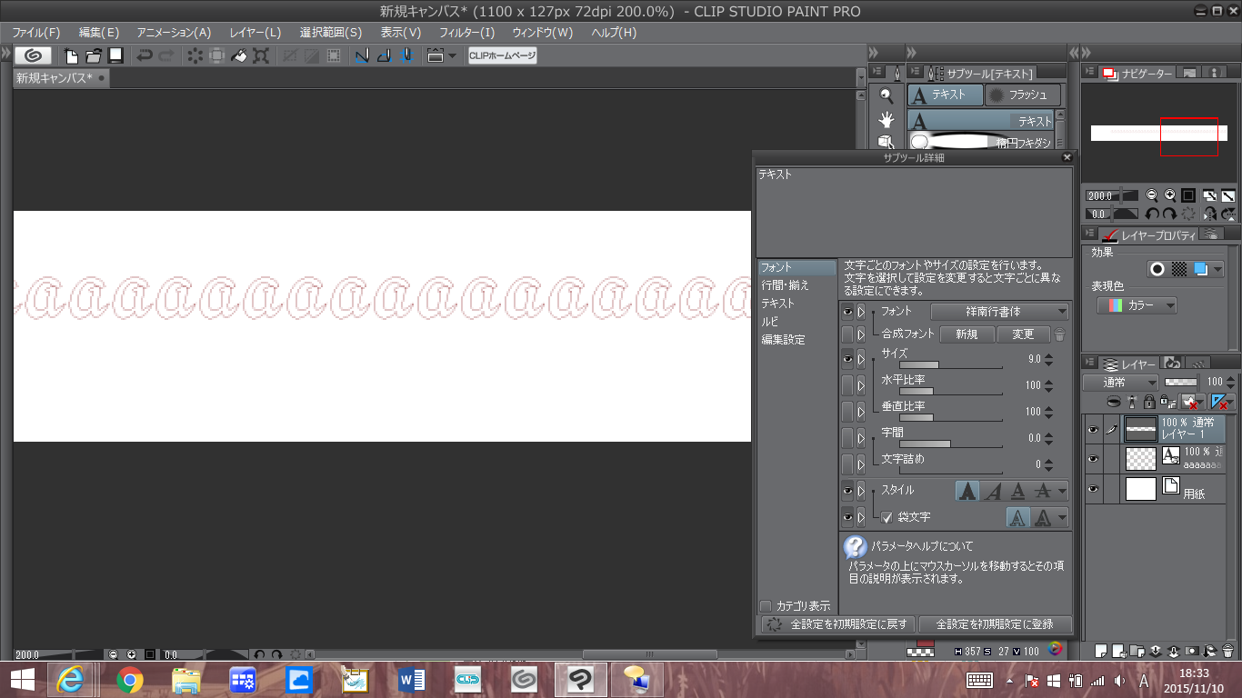Click the サイズ font size slider
The image size is (1242, 698).
click(950, 365)
